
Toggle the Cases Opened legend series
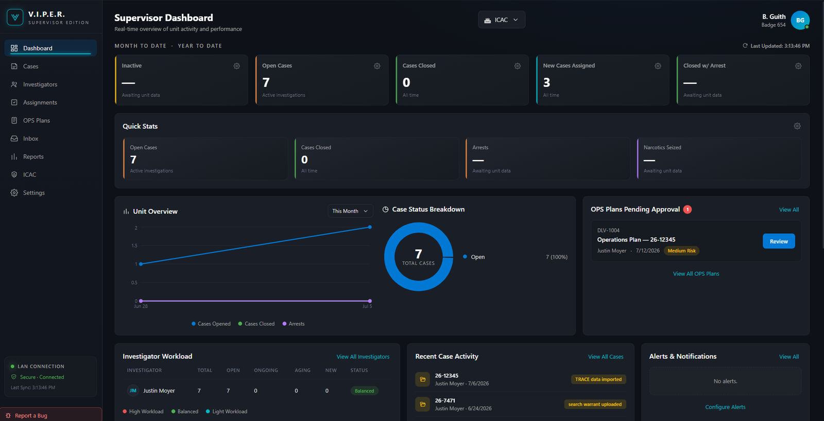(211, 324)
